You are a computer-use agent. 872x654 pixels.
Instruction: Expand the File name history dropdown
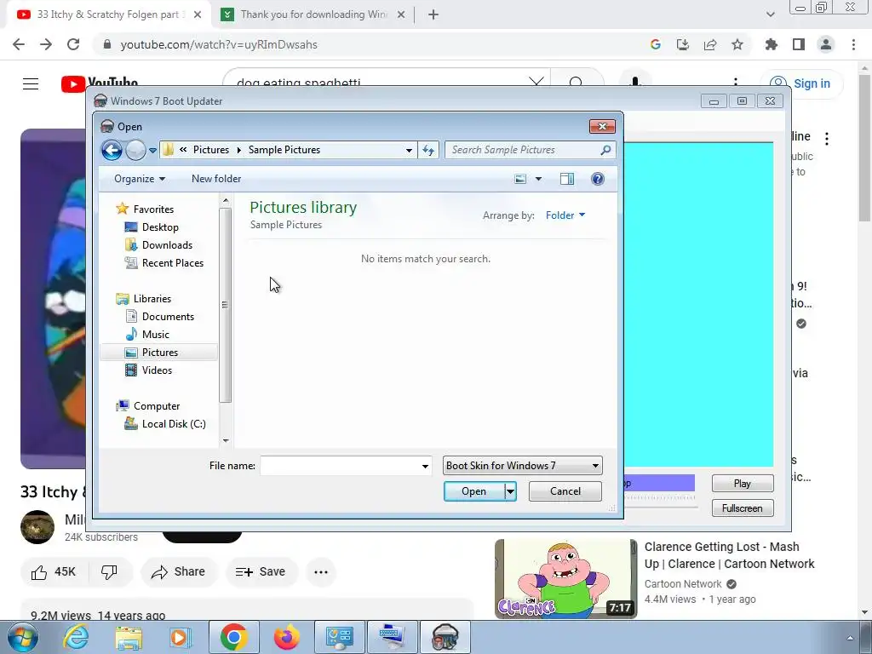[x=425, y=466]
